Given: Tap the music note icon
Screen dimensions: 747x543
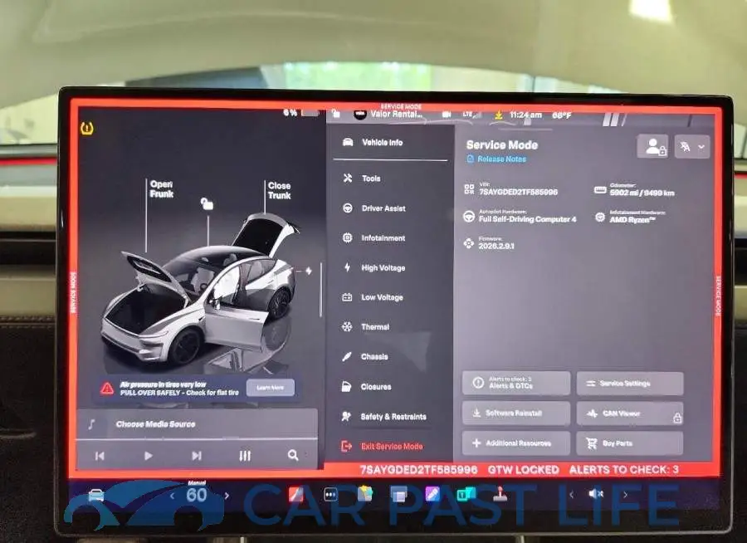Looking at the screenshot, I should click(91, 423).
